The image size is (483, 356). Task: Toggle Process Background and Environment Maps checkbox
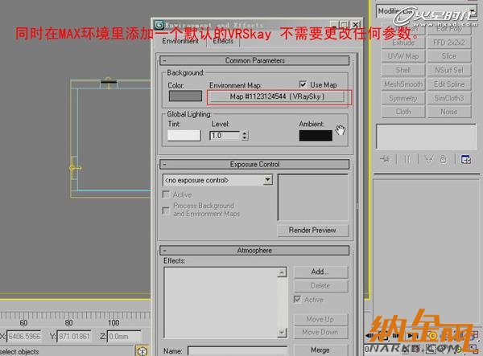(166, 211)
